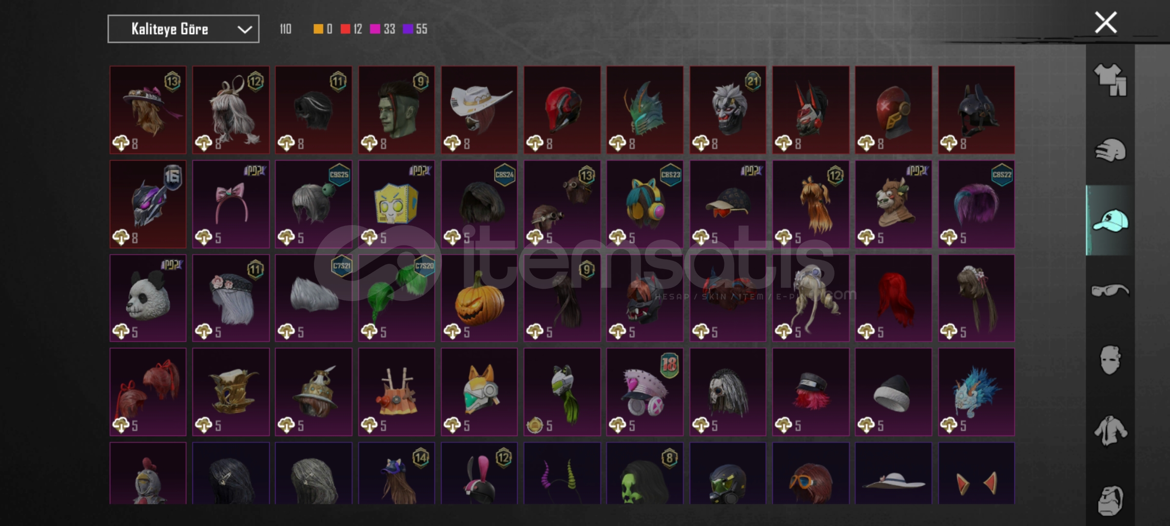The width and height of the screenshot is (1170, 526).
Task: Open the outfits clothing category icon
Action: [1110, 80]
